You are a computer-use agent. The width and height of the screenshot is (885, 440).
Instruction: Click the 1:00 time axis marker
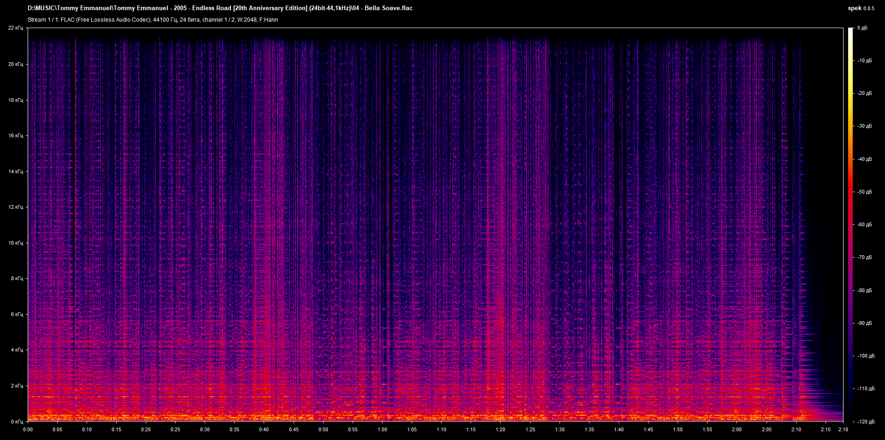tap(382, 429)
